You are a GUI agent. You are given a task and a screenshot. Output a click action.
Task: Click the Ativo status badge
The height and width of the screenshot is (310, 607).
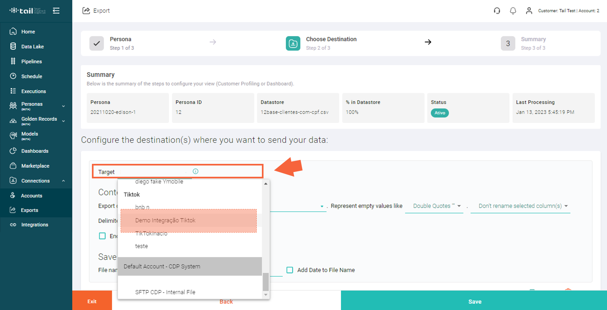click(x=440, y=113)
